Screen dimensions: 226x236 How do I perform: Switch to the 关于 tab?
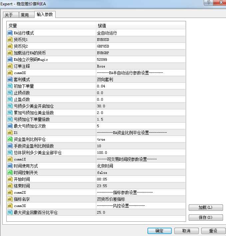pos(9,15)
